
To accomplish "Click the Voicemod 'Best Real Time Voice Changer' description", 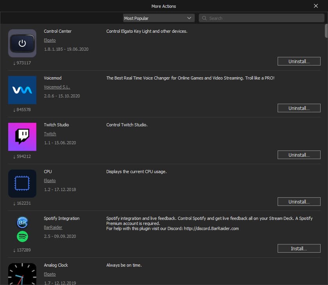I will [191, 78].
